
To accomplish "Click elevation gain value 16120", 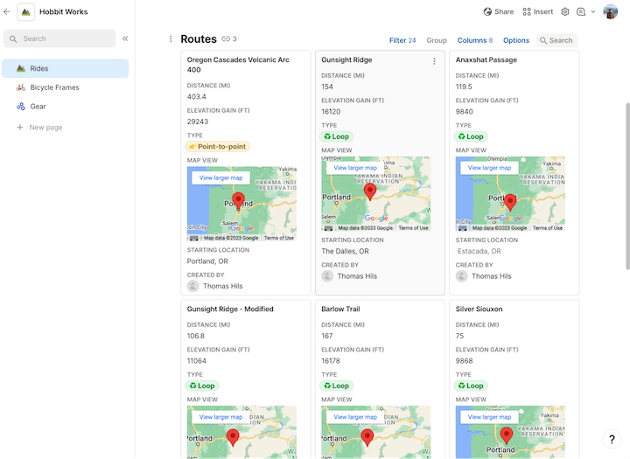I will pyautogui.click(x=331, y=112).
